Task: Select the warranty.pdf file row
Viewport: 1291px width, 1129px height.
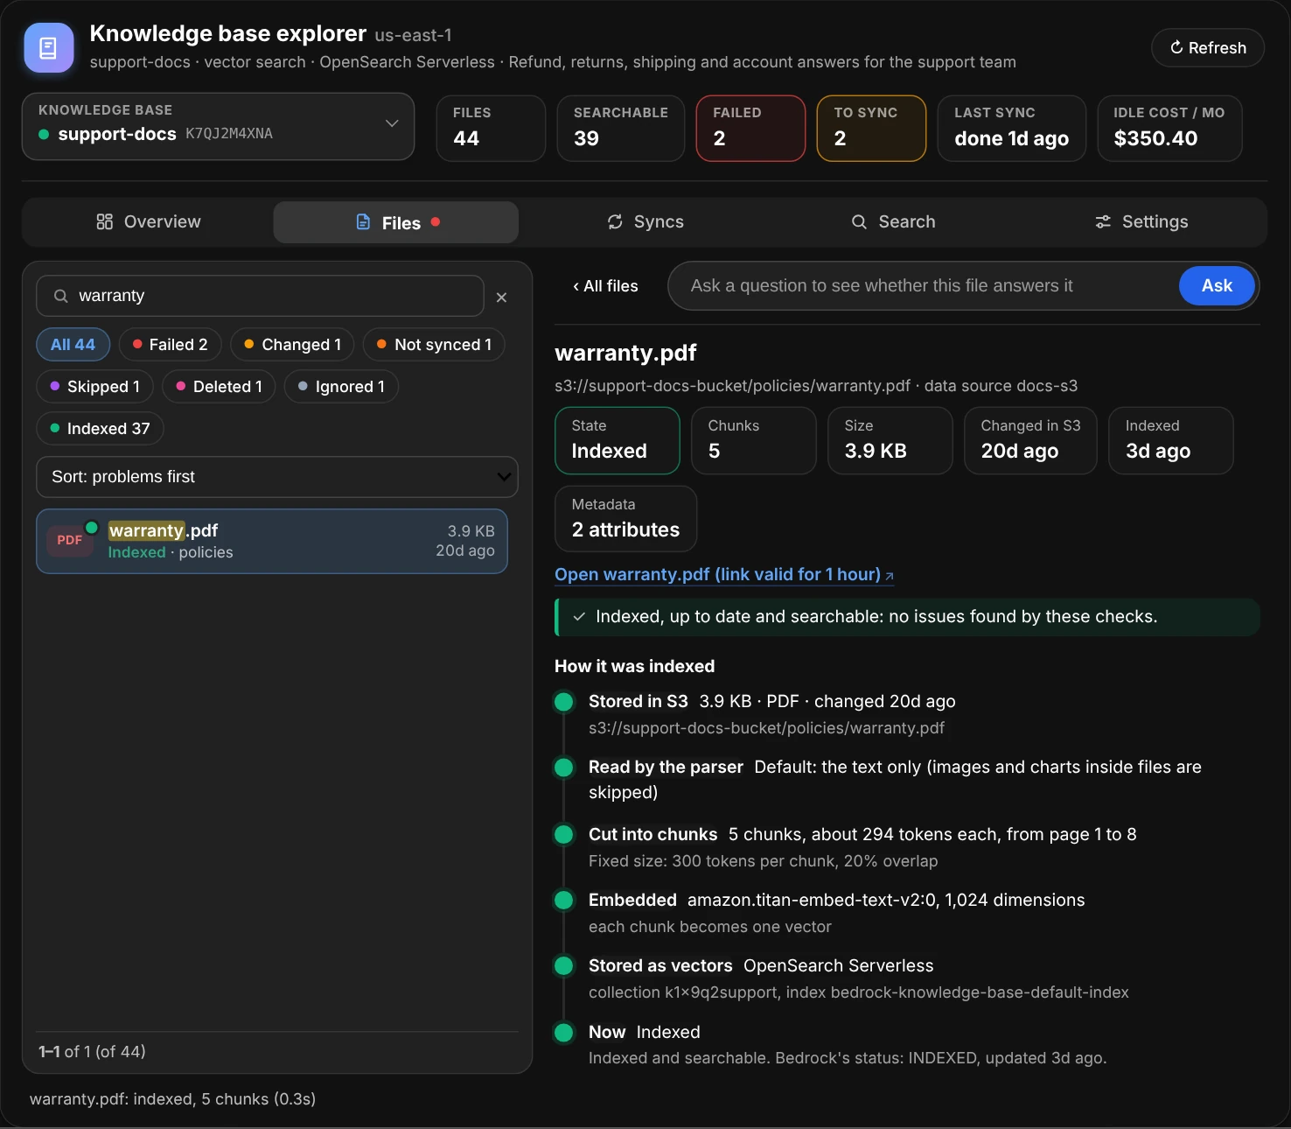Action: [x=272, y=542]
